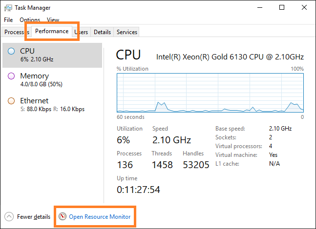Viewport: 316px width, 229px height.
Task: Open the File menu
Action: [8, 20]
